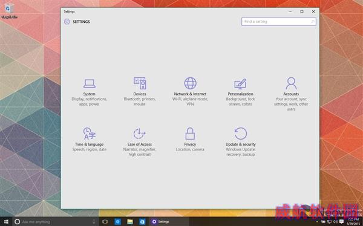Focus the Find a setting search box
The width and height of the screenshot is (363, 226).
[279, 22]
